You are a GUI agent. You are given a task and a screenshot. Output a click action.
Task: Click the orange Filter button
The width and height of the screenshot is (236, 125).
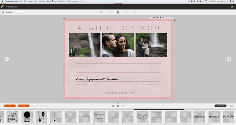tap(23, 106)
